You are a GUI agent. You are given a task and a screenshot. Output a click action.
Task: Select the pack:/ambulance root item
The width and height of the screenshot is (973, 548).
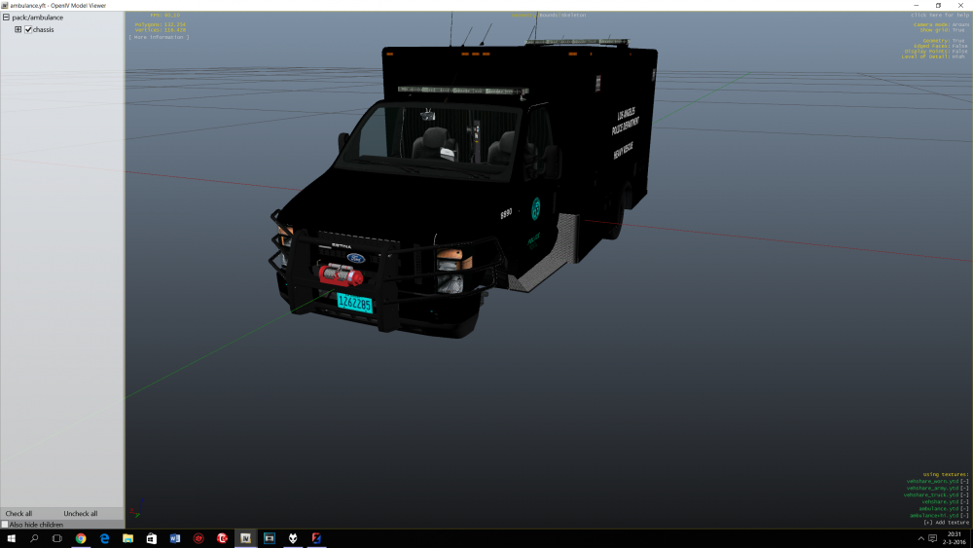(x=37, y=18)
